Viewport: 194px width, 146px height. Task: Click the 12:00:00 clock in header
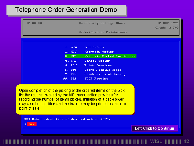[34, 23]
